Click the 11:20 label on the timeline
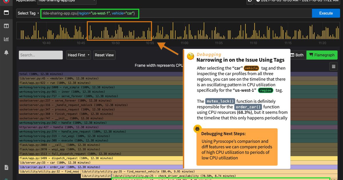This screenshot has width=343, height=180. pyautogui.click(x=322, y=43)
